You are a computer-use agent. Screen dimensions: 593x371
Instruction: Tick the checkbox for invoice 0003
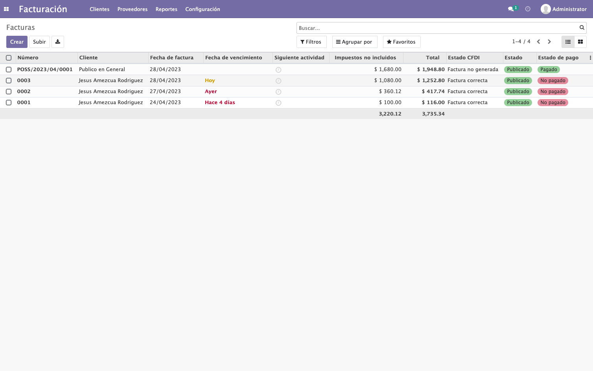(x=9, y=81)
